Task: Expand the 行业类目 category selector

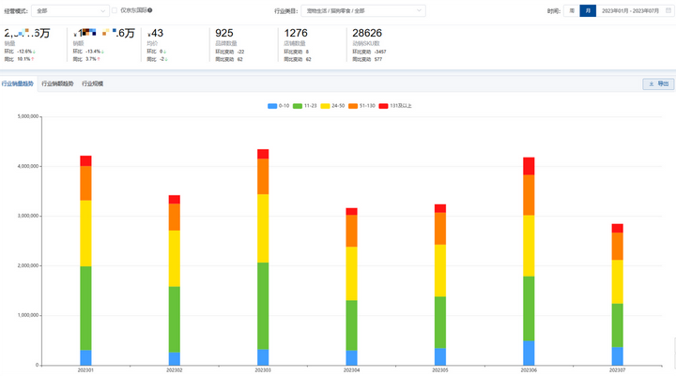Action: [x=363, y=10]
